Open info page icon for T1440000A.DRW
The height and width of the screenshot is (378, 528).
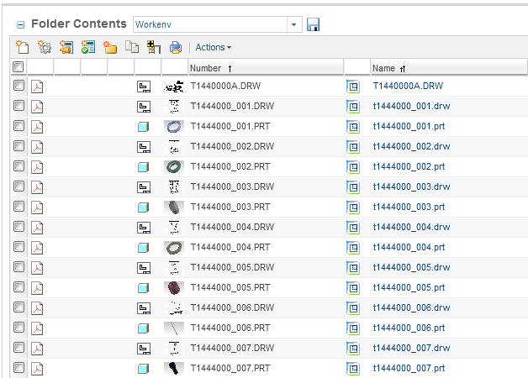(353, 87)
